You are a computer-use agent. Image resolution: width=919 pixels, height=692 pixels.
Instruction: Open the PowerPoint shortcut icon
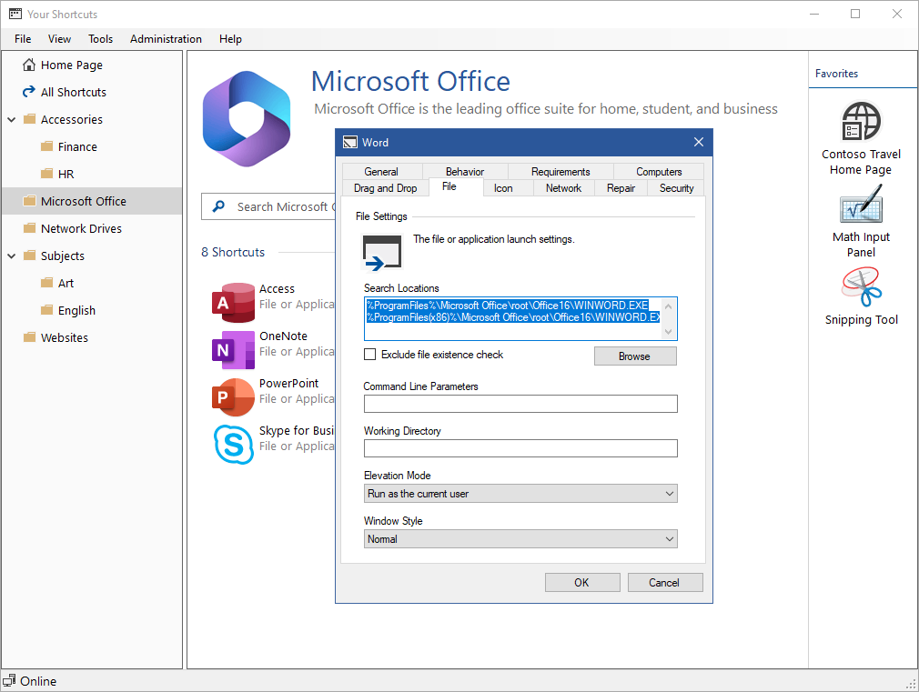tap(233, 396)
